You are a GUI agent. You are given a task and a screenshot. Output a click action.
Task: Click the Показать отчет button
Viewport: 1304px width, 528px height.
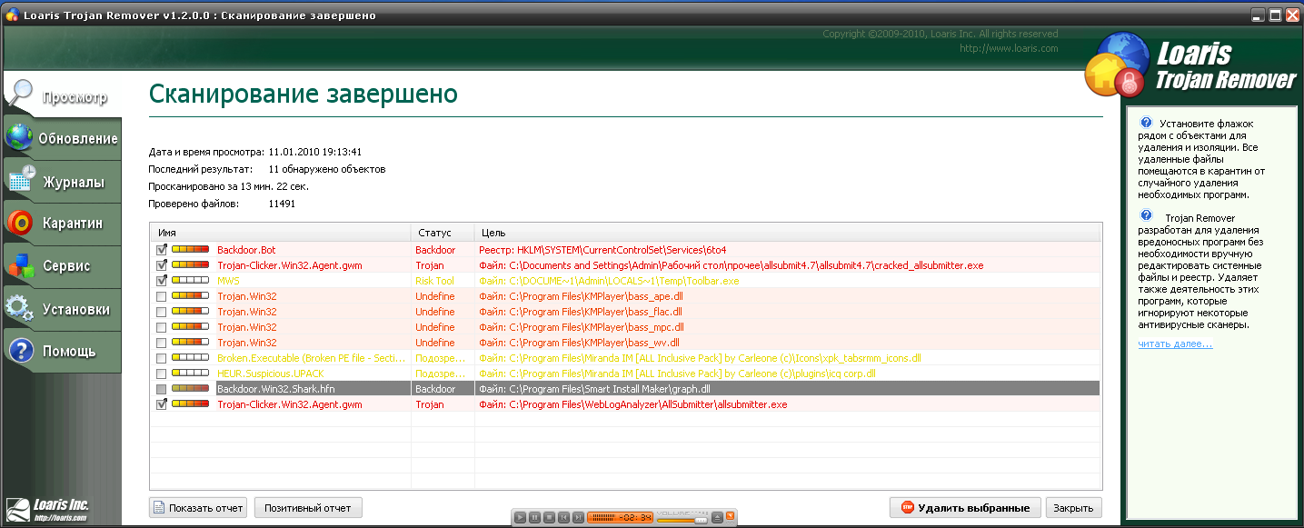[x=198, y=508]
